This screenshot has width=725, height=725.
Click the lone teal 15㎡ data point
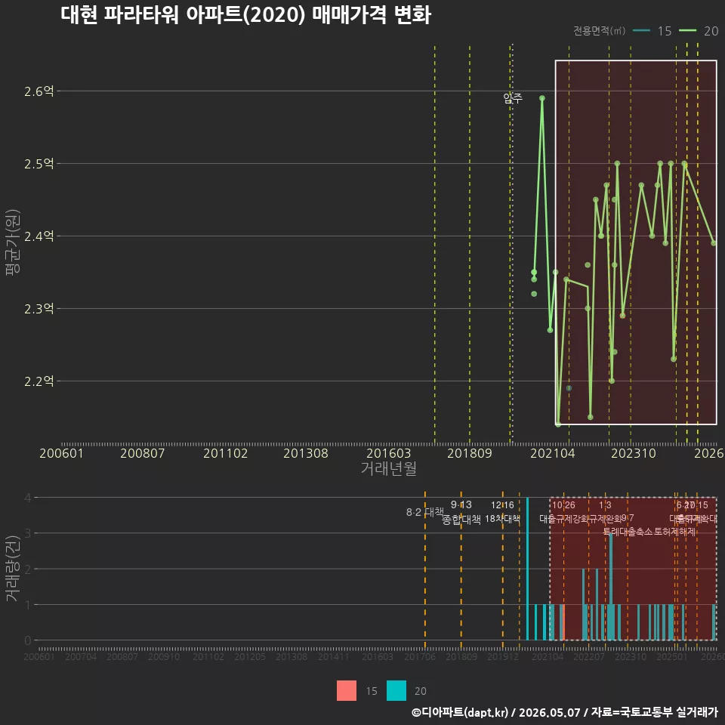(x=569, y=388)
